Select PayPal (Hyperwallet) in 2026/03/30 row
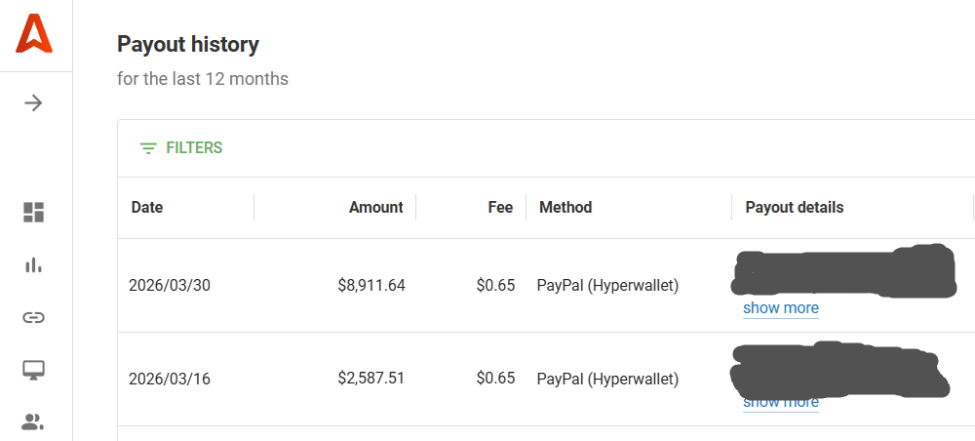Viewport: 975px width, 441px height. (607, 286)
